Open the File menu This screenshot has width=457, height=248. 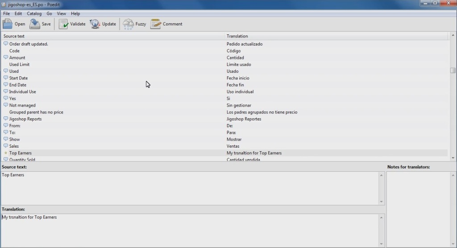(x=6, y=14)
